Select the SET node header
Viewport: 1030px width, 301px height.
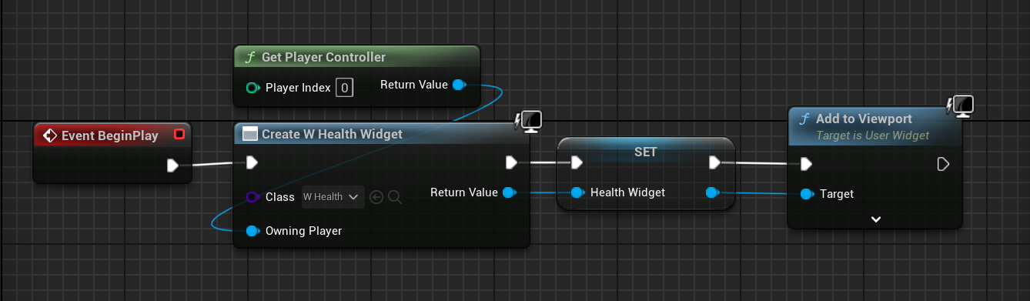tap(645, 151)
